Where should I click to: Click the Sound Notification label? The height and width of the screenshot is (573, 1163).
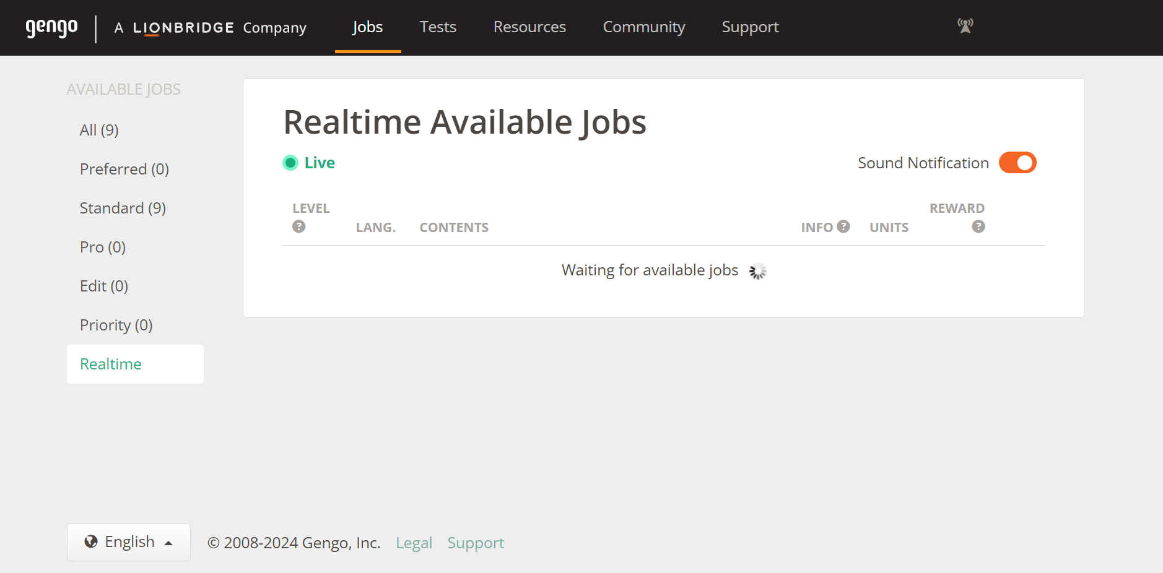coord(923,163)
